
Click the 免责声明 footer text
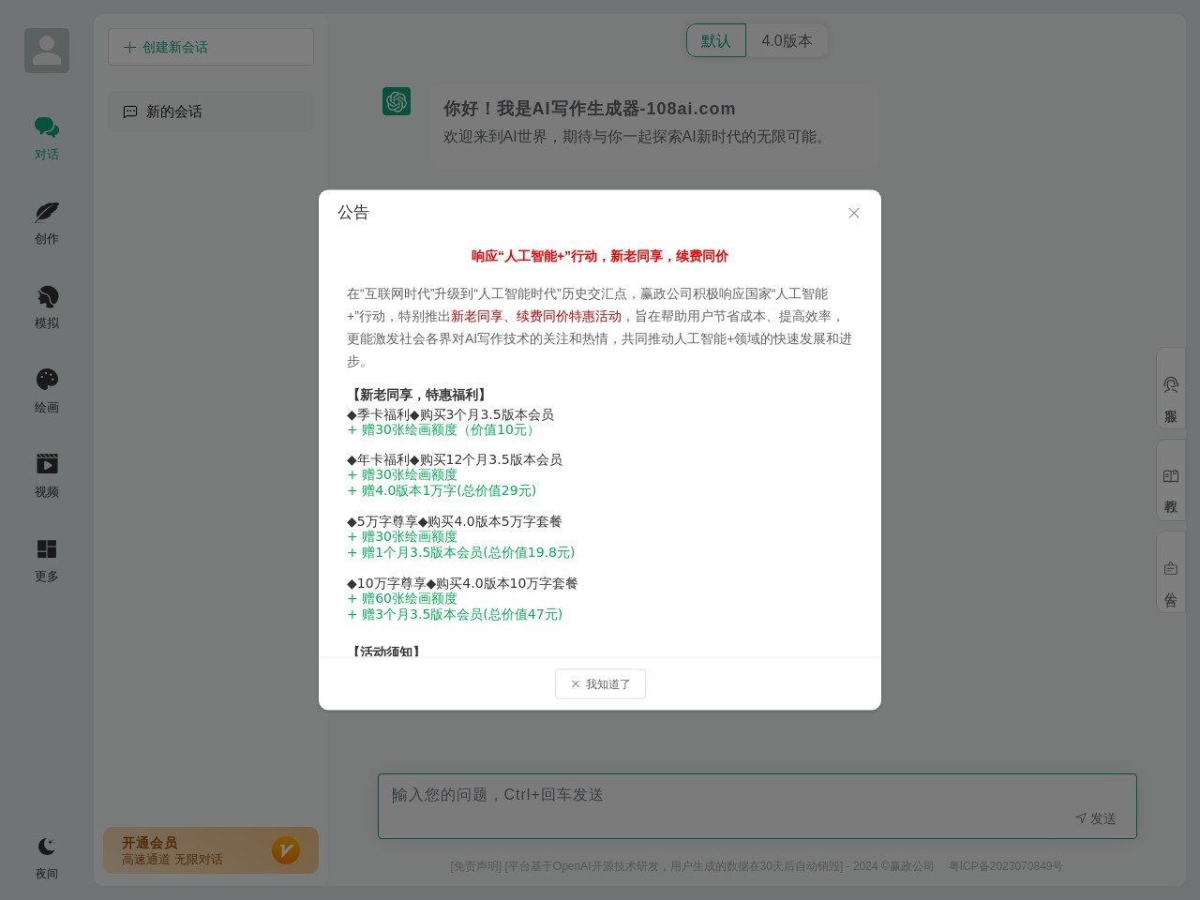pyautogui.click(x=476, y=866)
